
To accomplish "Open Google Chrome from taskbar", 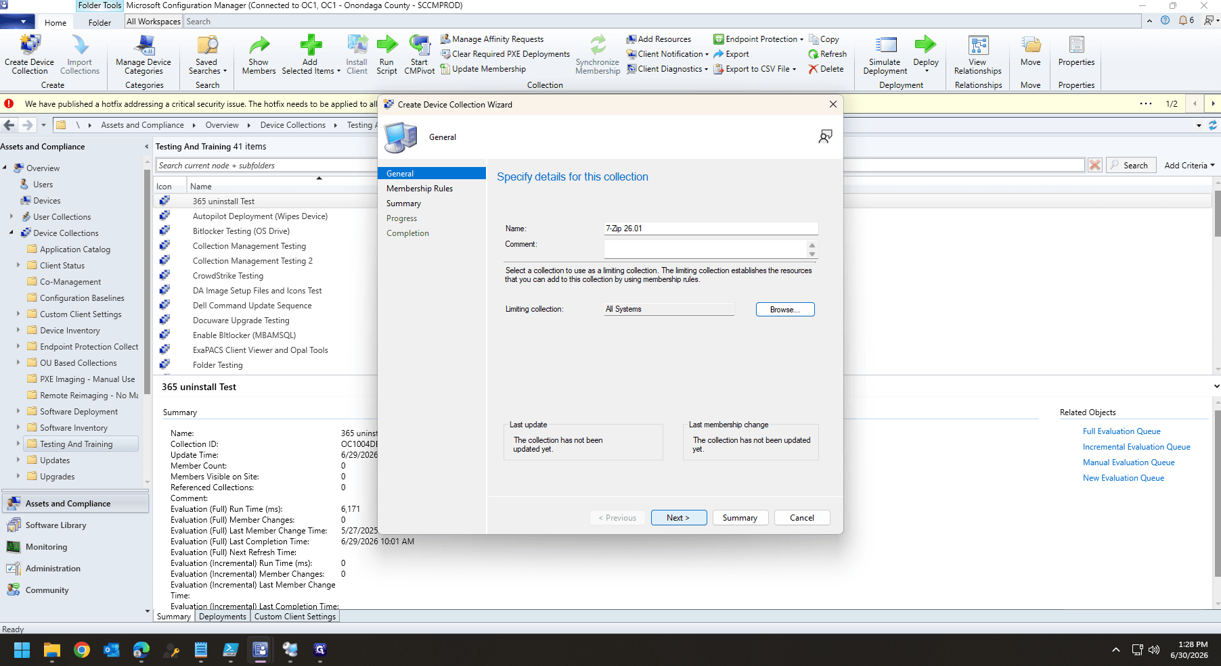I will (82, 650).
